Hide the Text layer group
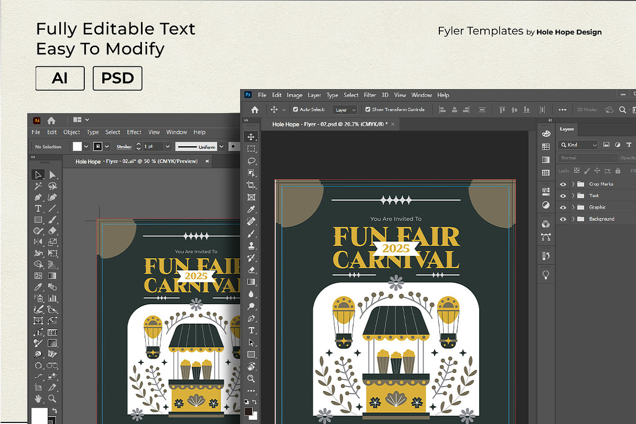The height and width of the screenshot is (424, 636). click(563, 196)
